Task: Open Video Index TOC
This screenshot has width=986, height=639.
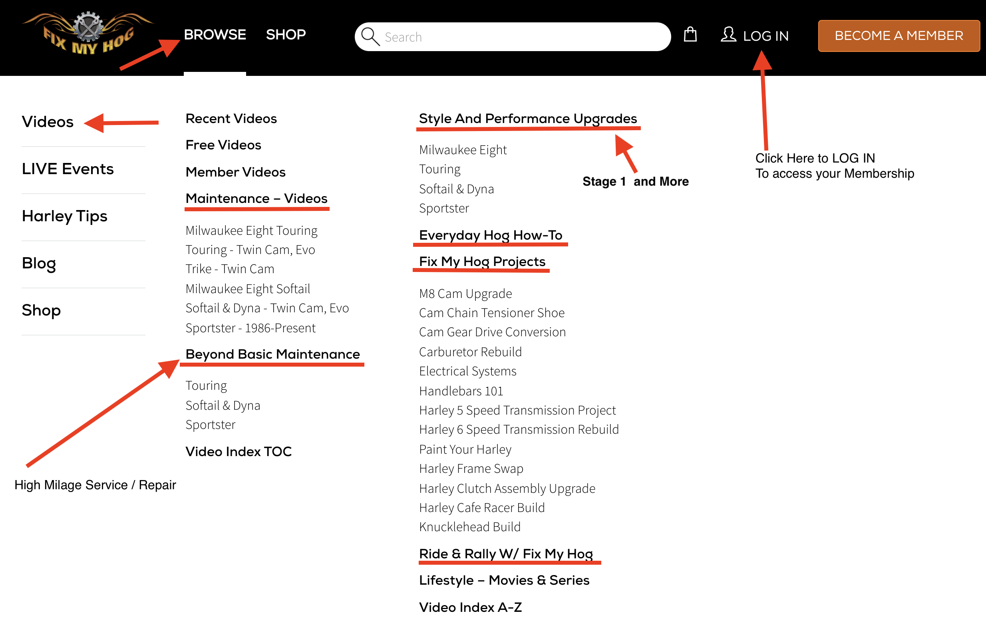Action: 239,451
